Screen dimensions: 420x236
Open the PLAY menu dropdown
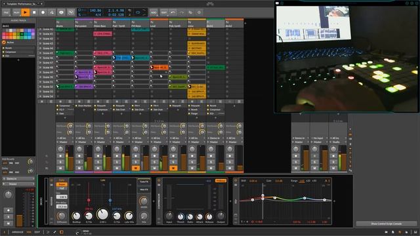coord(16,12)
